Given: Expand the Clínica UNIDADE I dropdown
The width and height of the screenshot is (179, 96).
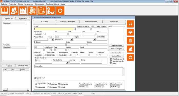Looking at the screenshot, I should tap(71, 40).
